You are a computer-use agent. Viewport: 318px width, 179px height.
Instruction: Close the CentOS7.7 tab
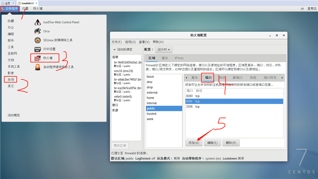tap(36, 3)
